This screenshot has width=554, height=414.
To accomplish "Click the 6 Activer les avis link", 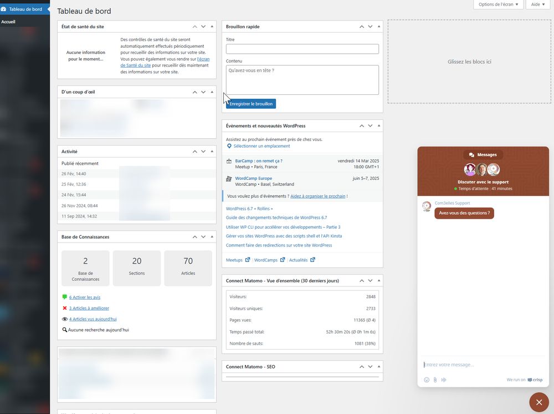I will click(85, 297).
